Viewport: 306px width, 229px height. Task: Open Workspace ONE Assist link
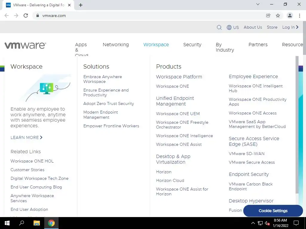(x=179, y=145)
